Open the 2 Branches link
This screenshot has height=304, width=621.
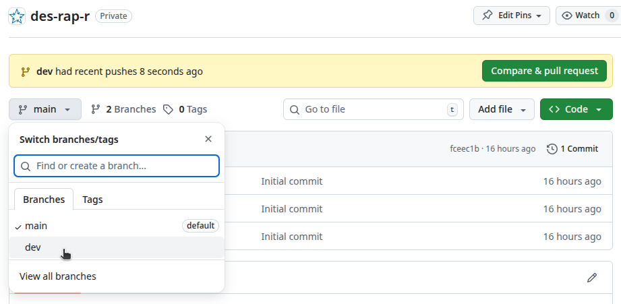click(123, 109)
